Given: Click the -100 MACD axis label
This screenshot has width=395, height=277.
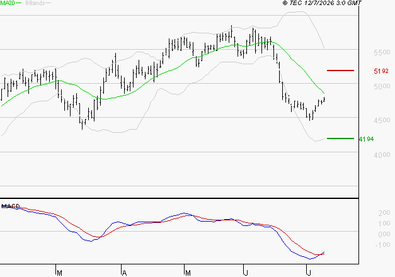Looking at the screenshot, I should coord(382,245).
